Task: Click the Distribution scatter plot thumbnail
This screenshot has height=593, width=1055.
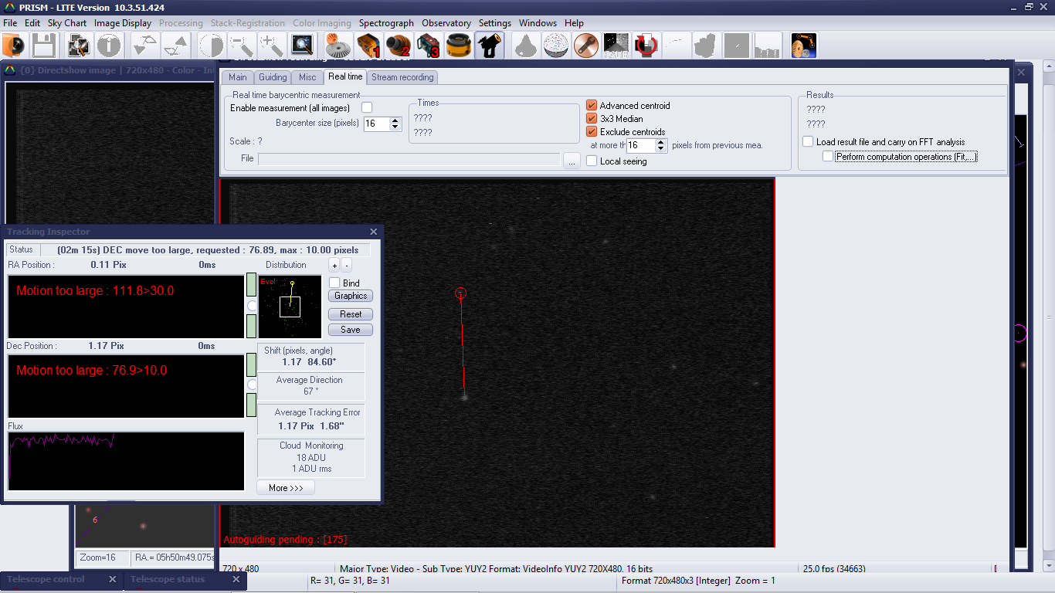Action: pyautogui.click(x=290, y=307)
